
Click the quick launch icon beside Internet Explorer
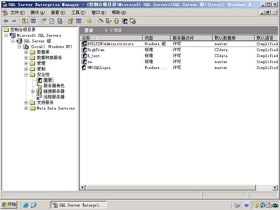pyautogui.click(x=34, y=205)
